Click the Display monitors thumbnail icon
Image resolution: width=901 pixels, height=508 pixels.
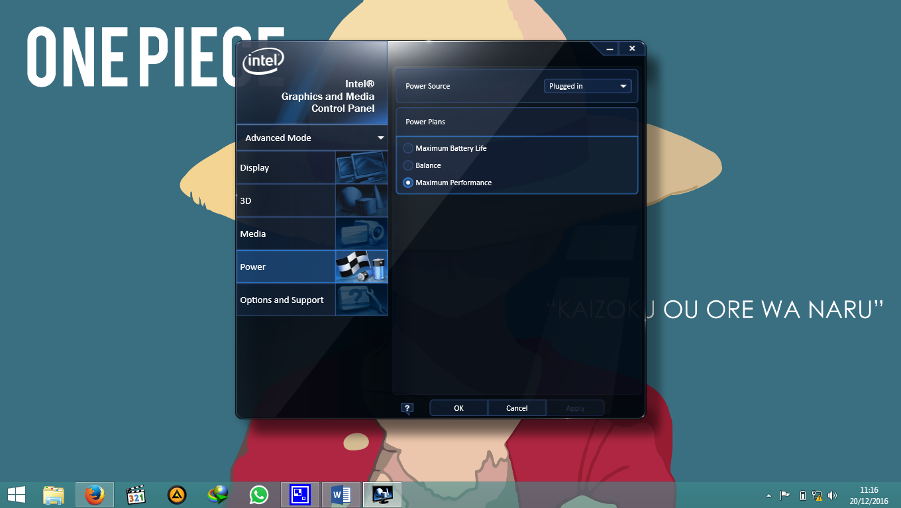pos(362,167)
